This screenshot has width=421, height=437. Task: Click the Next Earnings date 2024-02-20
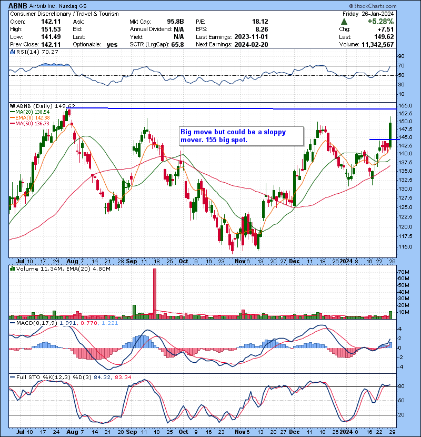[252, 45]
